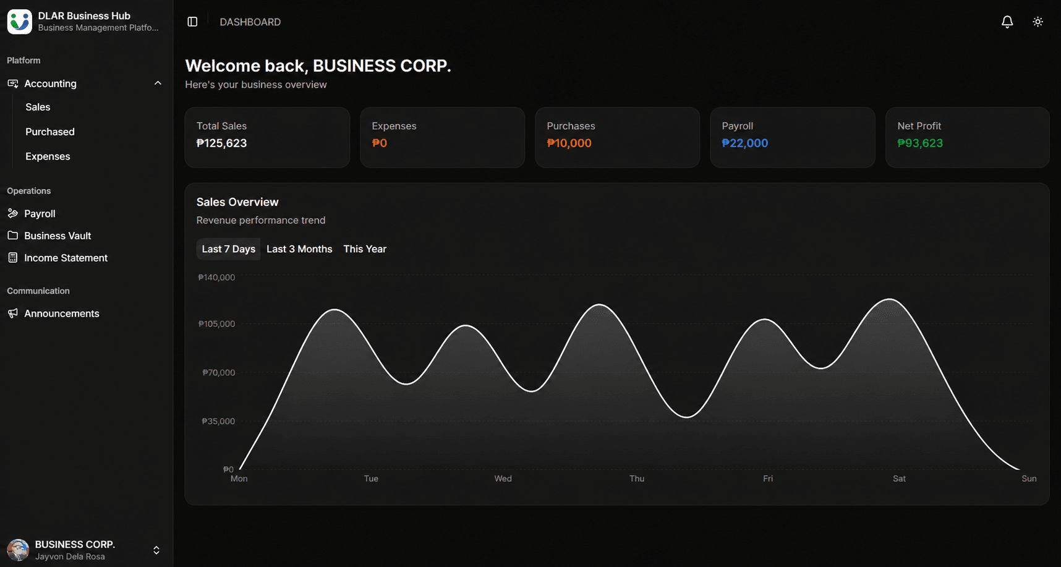Screen dimensions: 1061x567
Task: Click the Net Profit ₱93,623 card
Action: tap(968, 137)
